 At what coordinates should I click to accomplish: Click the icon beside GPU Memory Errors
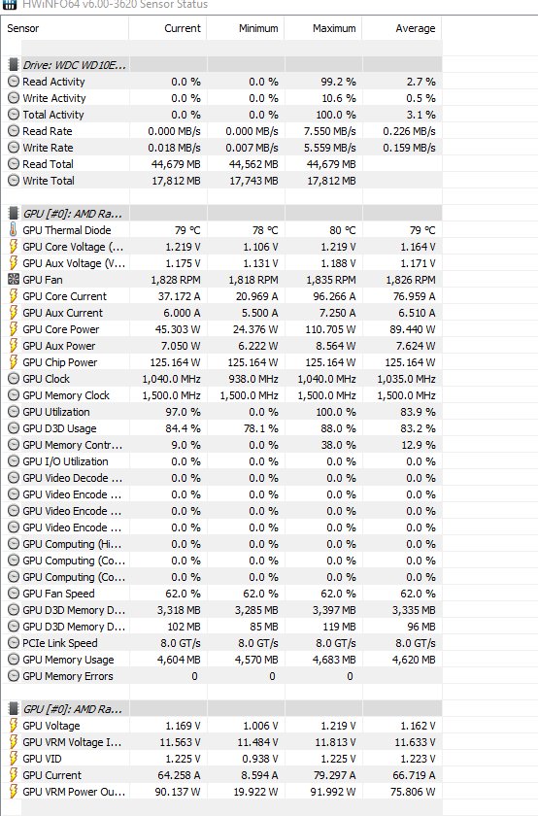click(13, 676)
